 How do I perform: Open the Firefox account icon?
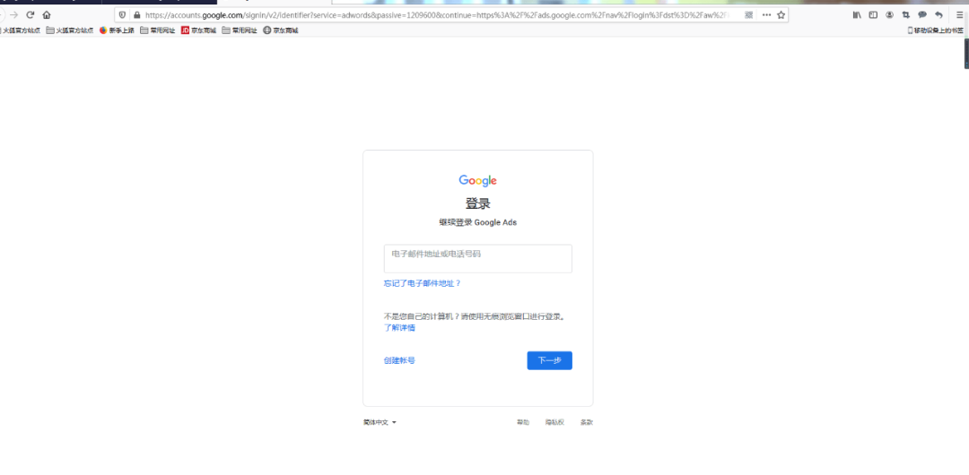tap(889, 15)
